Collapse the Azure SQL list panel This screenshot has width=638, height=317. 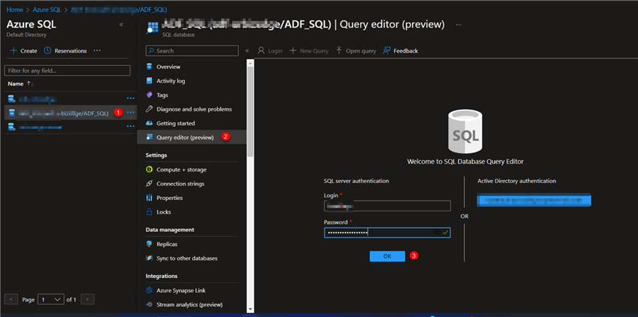click(121, 25)
